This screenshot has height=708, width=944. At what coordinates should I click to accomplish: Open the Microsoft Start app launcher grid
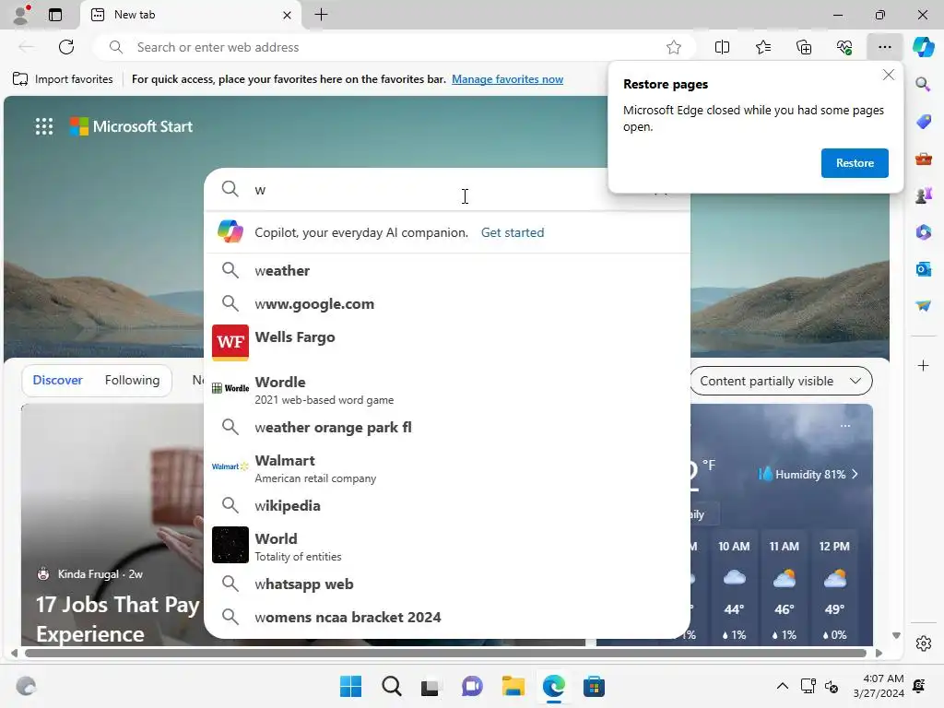[x=44, y=126]
